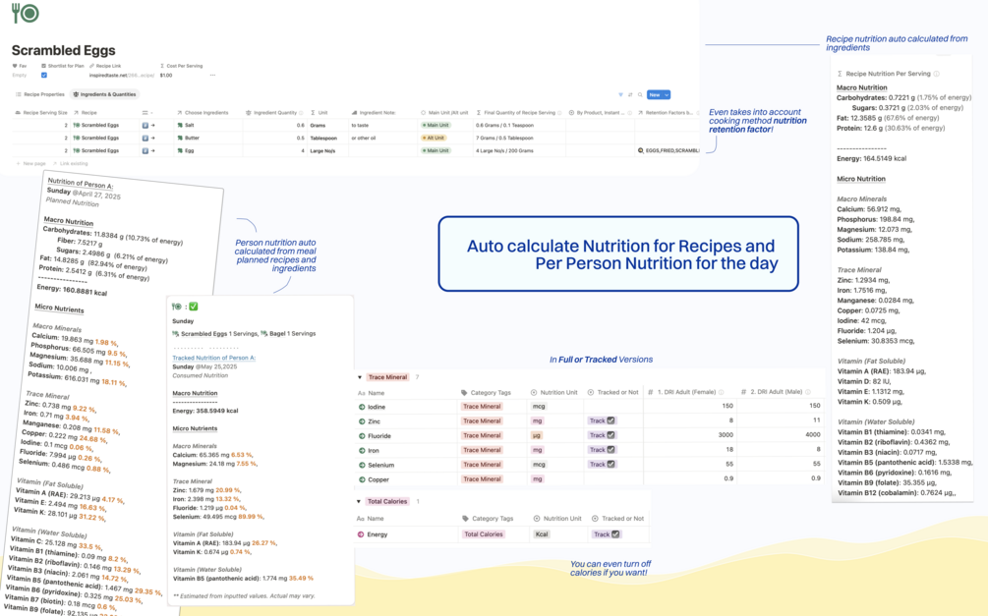Toggle the Track checkbox for Fluoride
This screenshot has width=988, height=616.
pyautogui.click(x=611, y=434)
